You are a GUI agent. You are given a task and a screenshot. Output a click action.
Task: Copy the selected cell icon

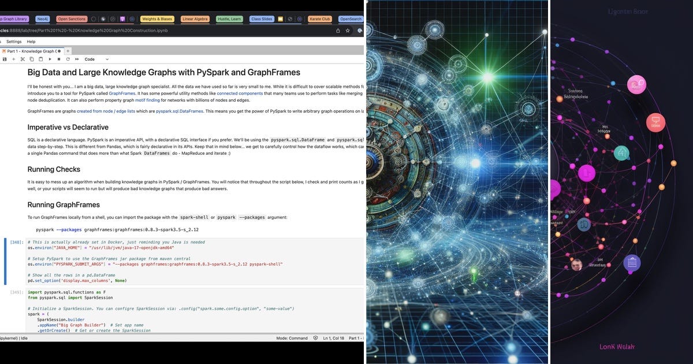click(x=32, y=59)
